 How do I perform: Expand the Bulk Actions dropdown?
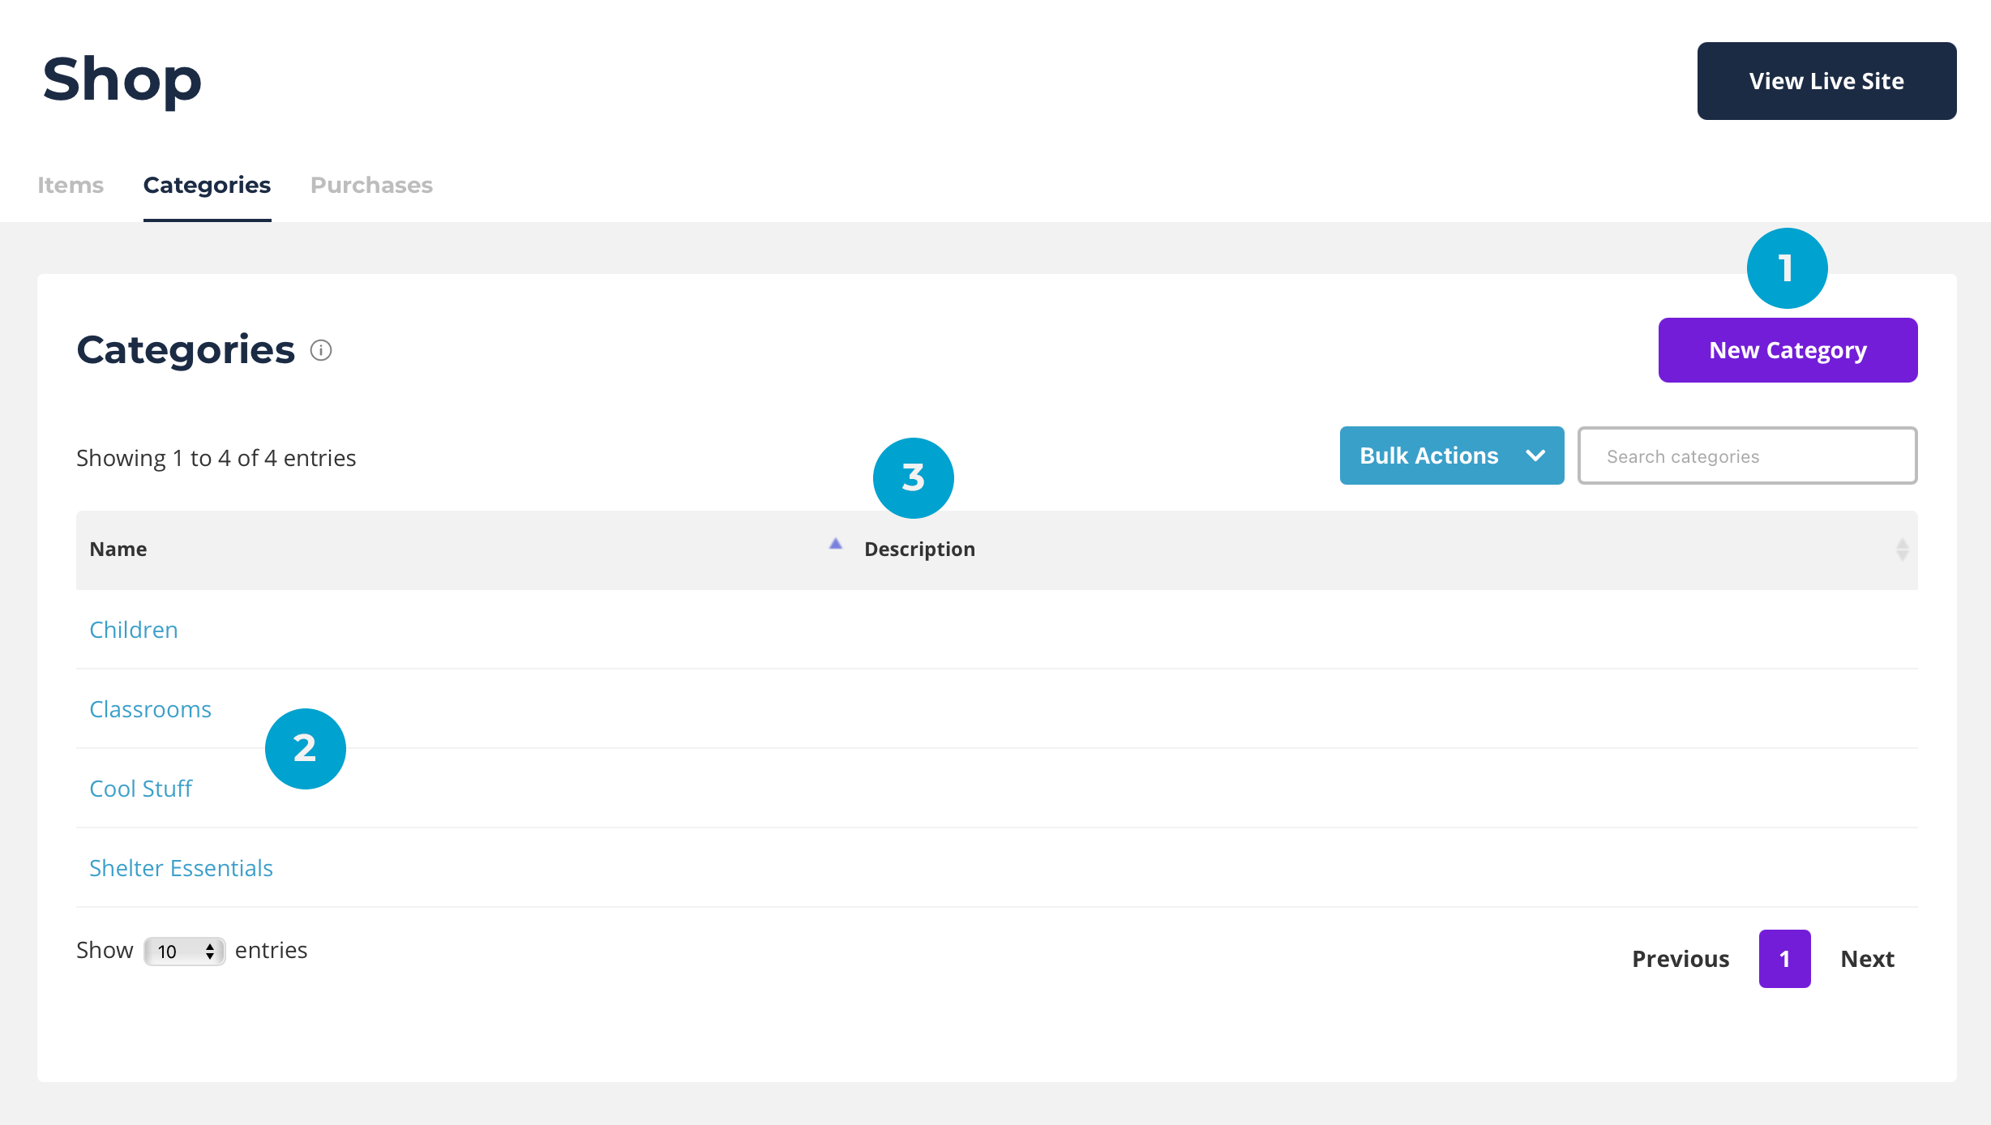click(x=1451, y=456)
